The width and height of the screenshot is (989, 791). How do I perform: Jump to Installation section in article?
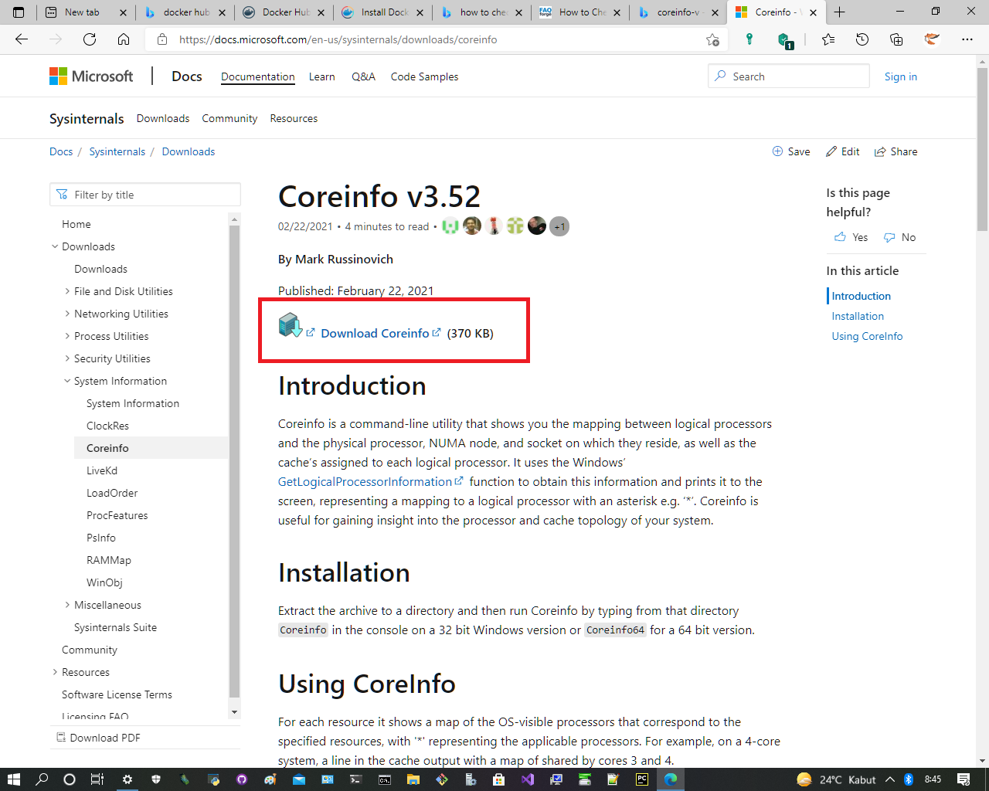tap(858, 316)
